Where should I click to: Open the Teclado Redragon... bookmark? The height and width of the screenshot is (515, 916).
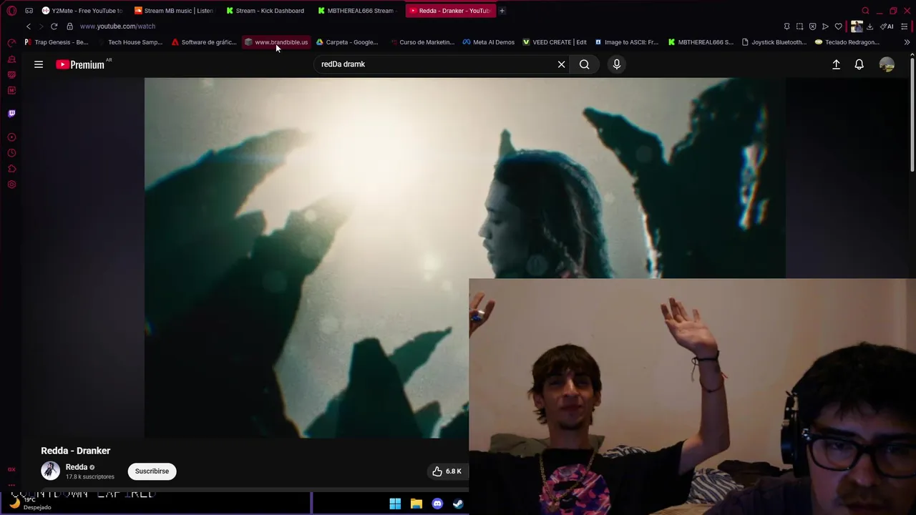(847, 42)
